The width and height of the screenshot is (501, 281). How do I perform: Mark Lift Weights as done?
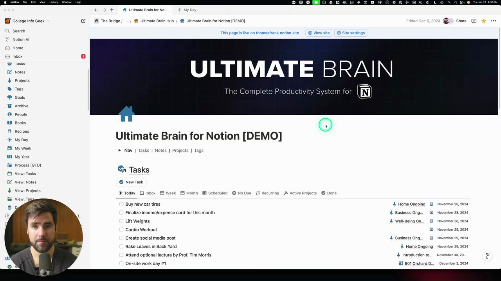click(x=121, y=221)
